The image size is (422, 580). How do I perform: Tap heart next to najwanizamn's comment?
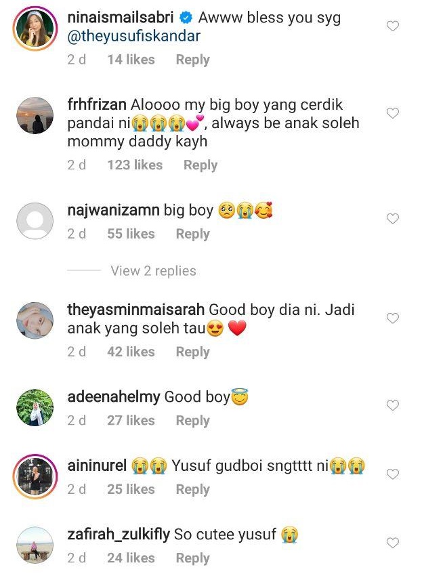(x=392, y=219)
